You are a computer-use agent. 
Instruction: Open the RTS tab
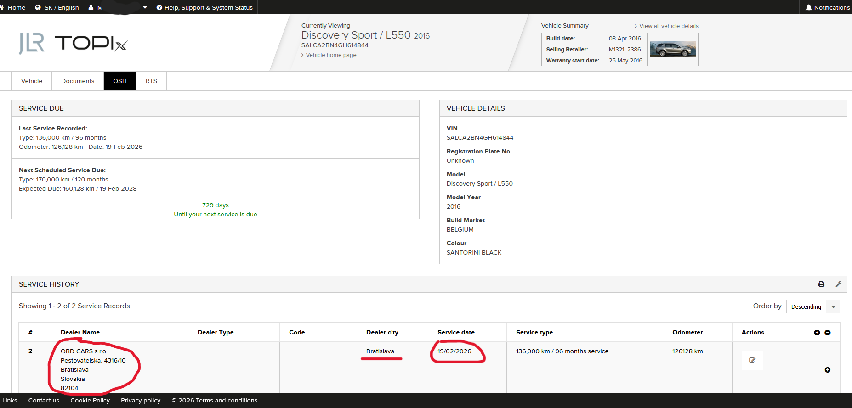point(151,81)
